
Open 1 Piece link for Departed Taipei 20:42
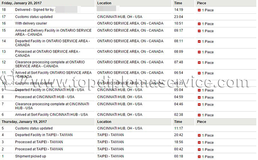click(x=208, y=136)
